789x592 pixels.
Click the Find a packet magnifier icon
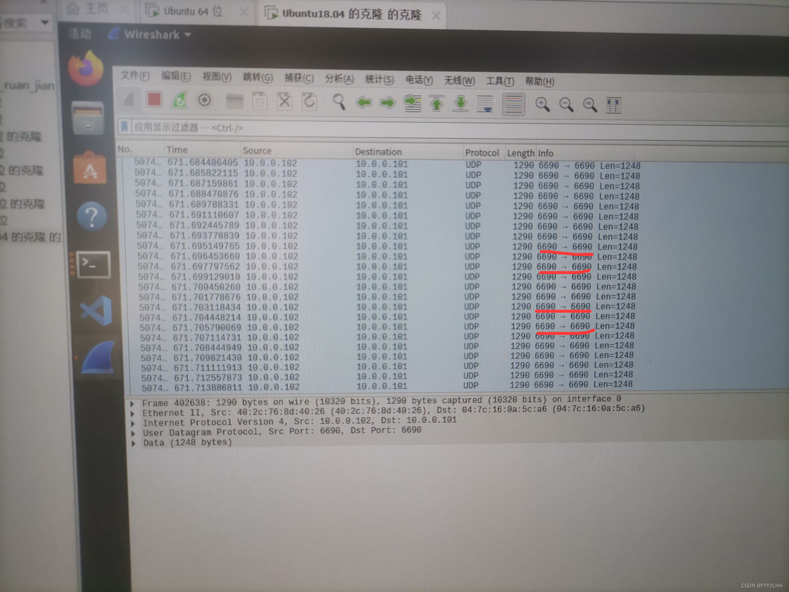339,102
